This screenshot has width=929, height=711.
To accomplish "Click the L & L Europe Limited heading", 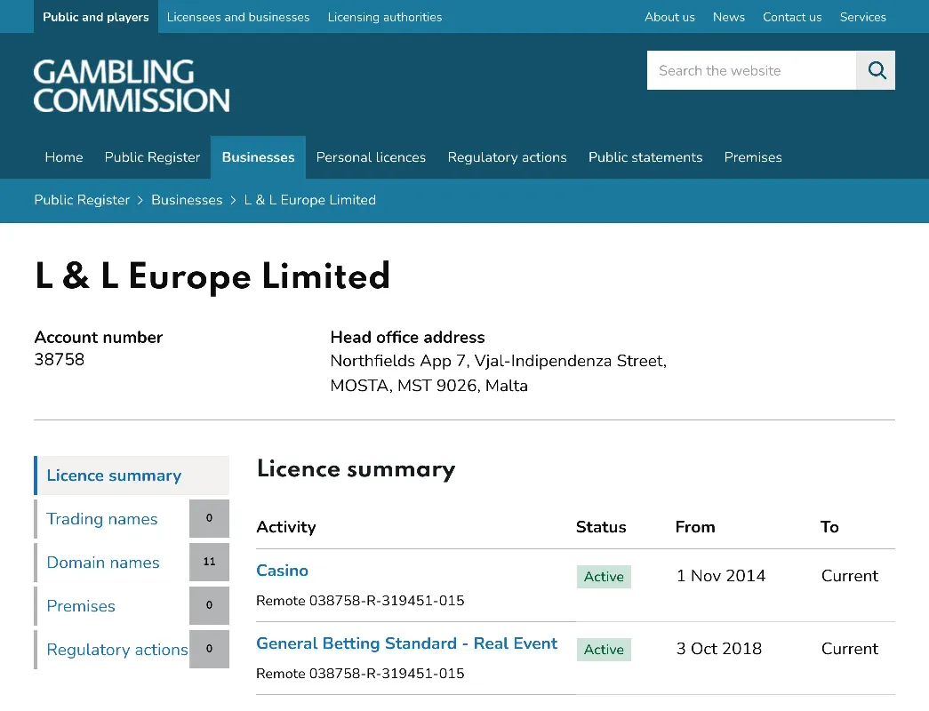I will point(212,276).
